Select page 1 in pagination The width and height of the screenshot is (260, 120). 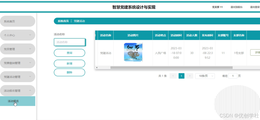tap(181, 76)
